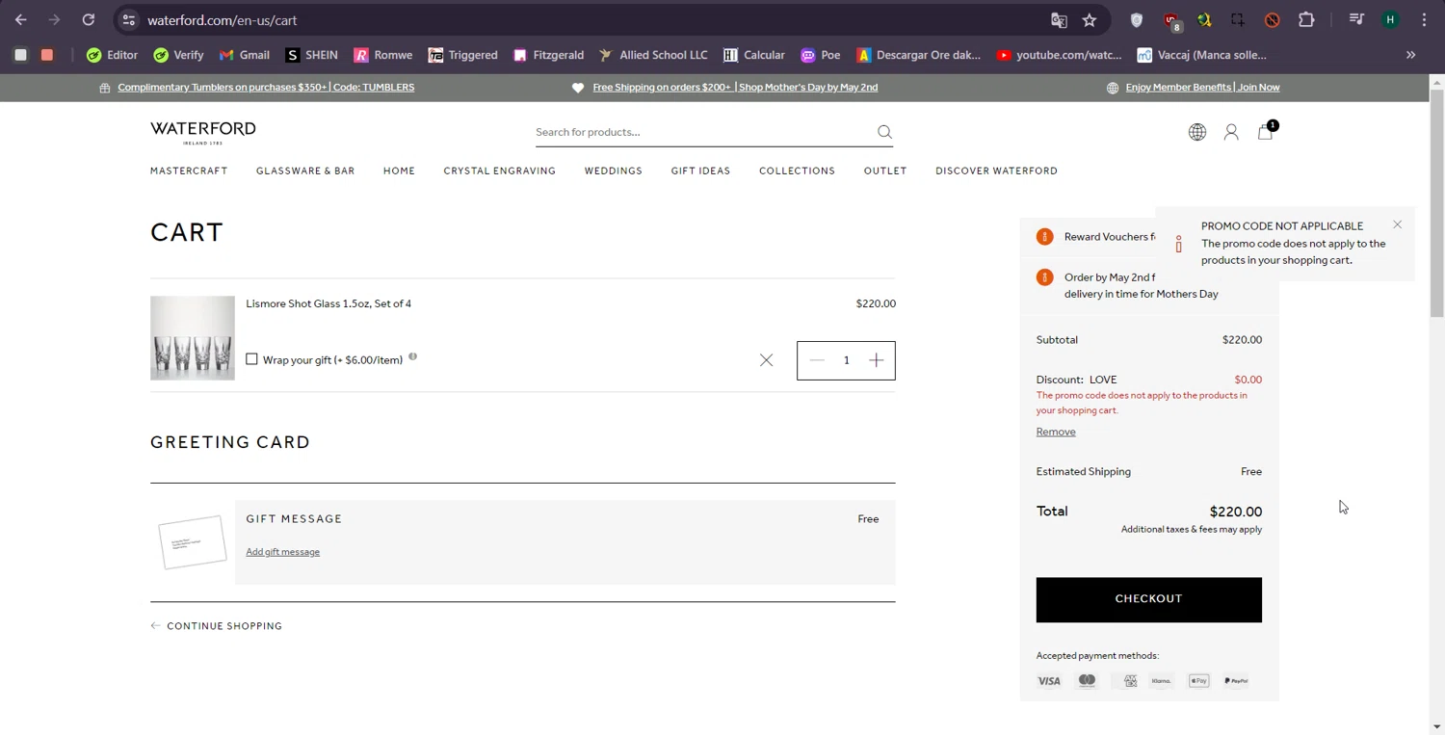Open the Triggered bookmark
The width and height of the screenshot is (1445, 735).
[x=463, y=55]
